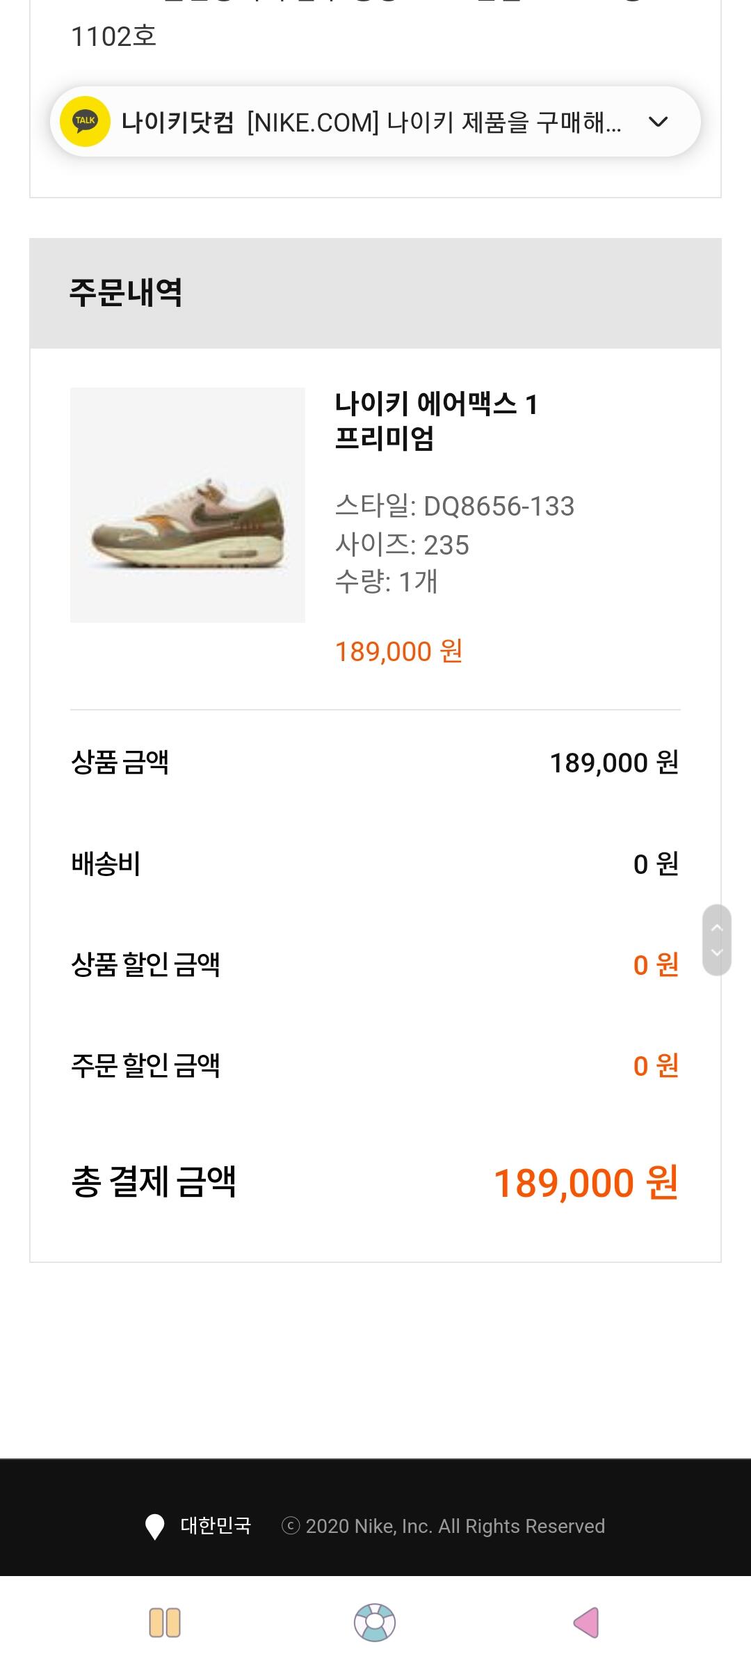Tap the yellow KakaoTalk icon
Screen dimensions: 751x1670
86,121
